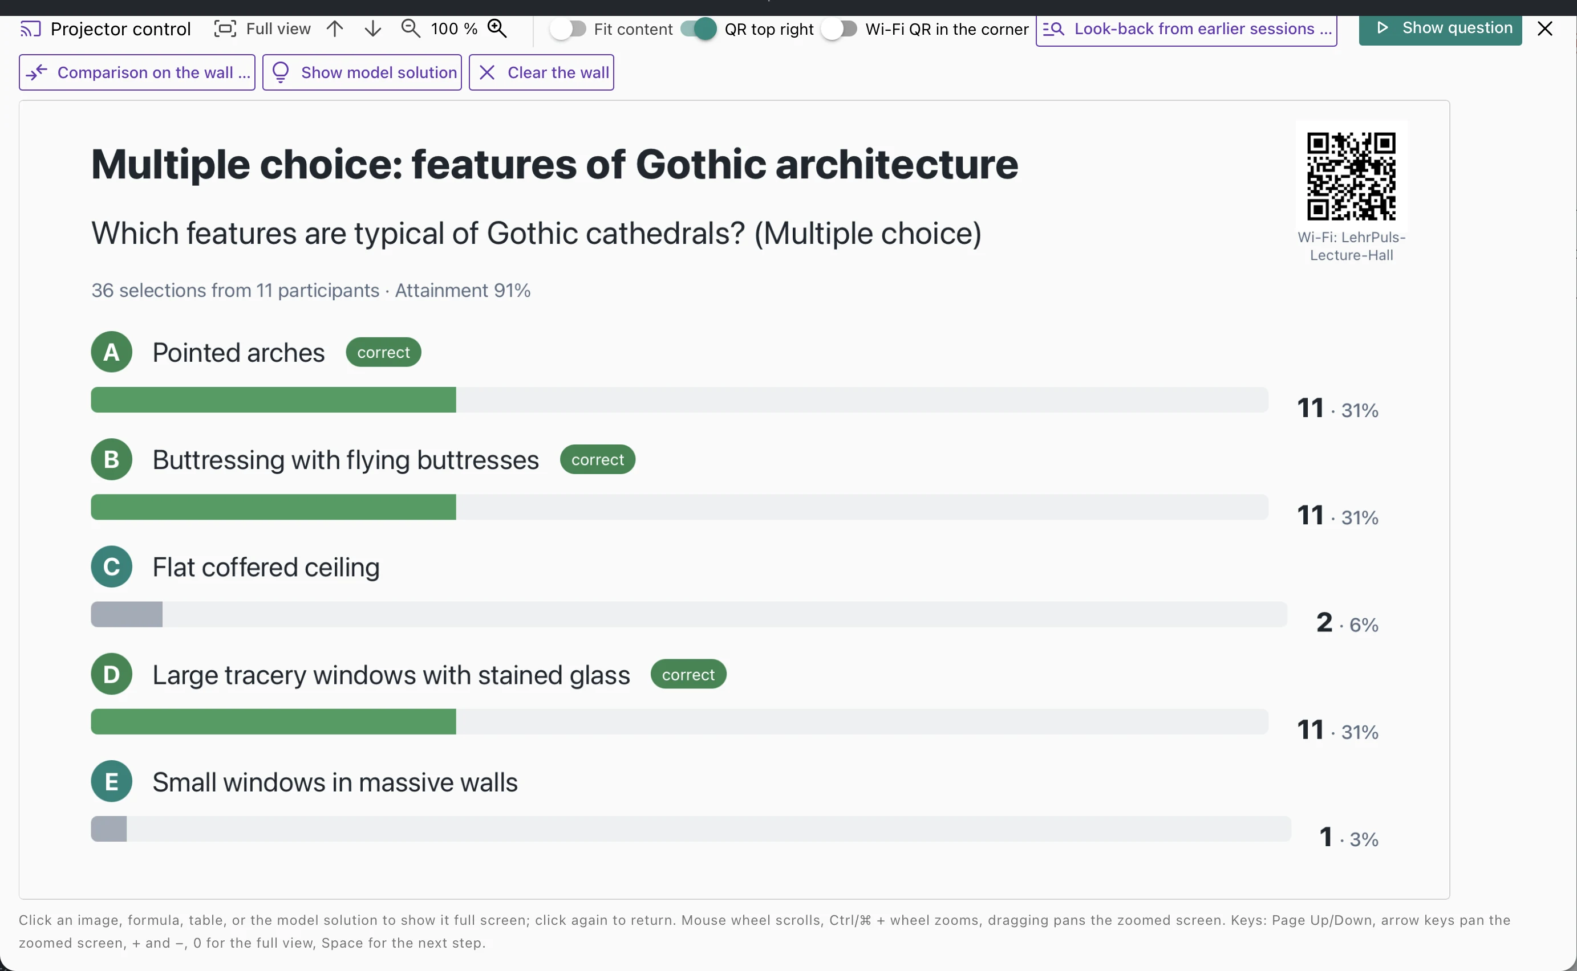This screenshot has width=1577, height=971.
Task: Click the Show question button
Action: 1440,29
